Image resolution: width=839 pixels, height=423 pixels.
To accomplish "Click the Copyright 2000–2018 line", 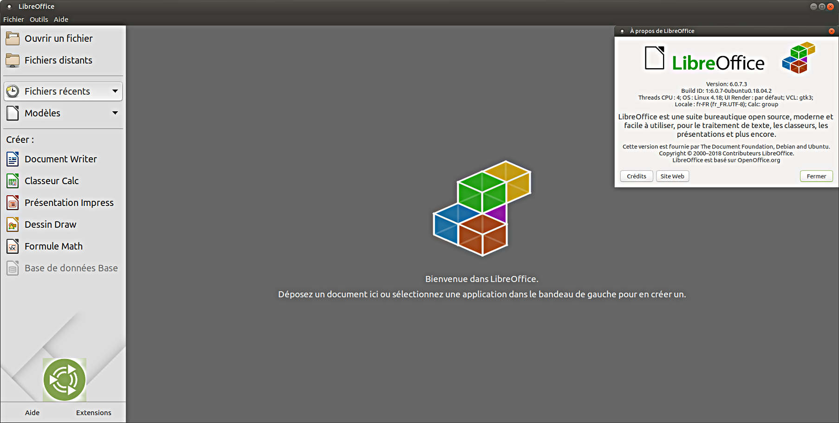I will 727,154.
